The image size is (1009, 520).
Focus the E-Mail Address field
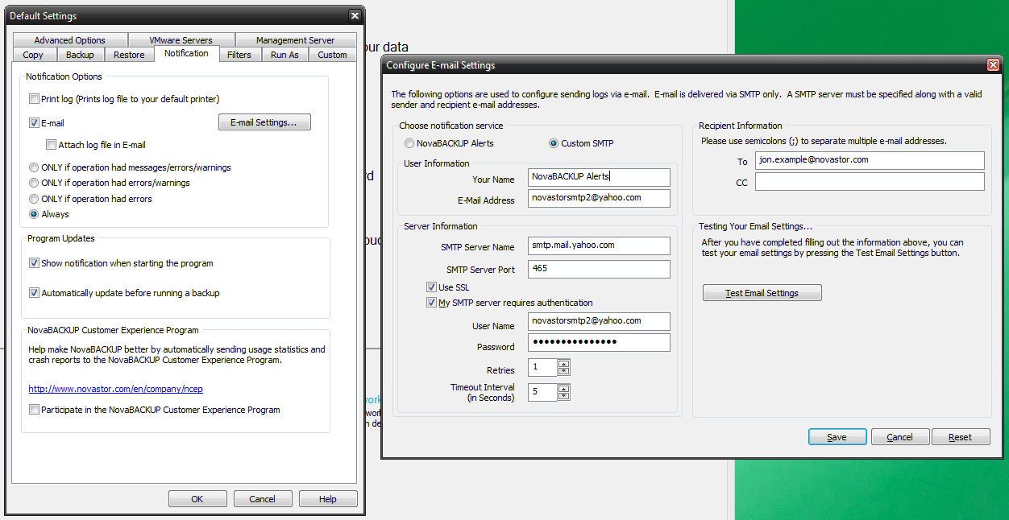pyautogui.click(x=599, y=198)
